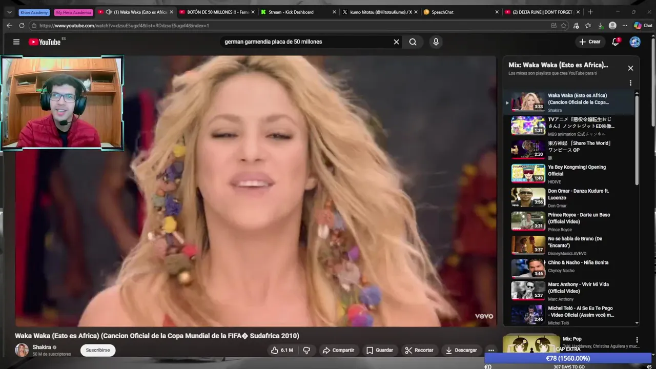Open the Khan Academy tab group
Image resolution: width=656 pixels, height=369 pixels.
pyautogui.click(x=34, y=12)
